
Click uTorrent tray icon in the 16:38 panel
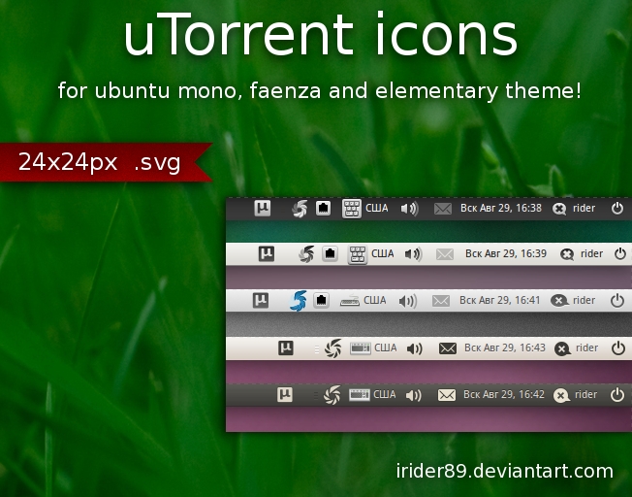pyautogui.click(x=263, y=209)
